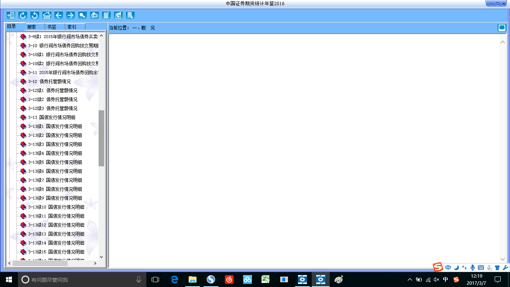Click the tree's horizontal scroll-left arrow
Image resolution: width=510 pixels, height=287 pixels.
pyautogui.click(x=9, y=263)
